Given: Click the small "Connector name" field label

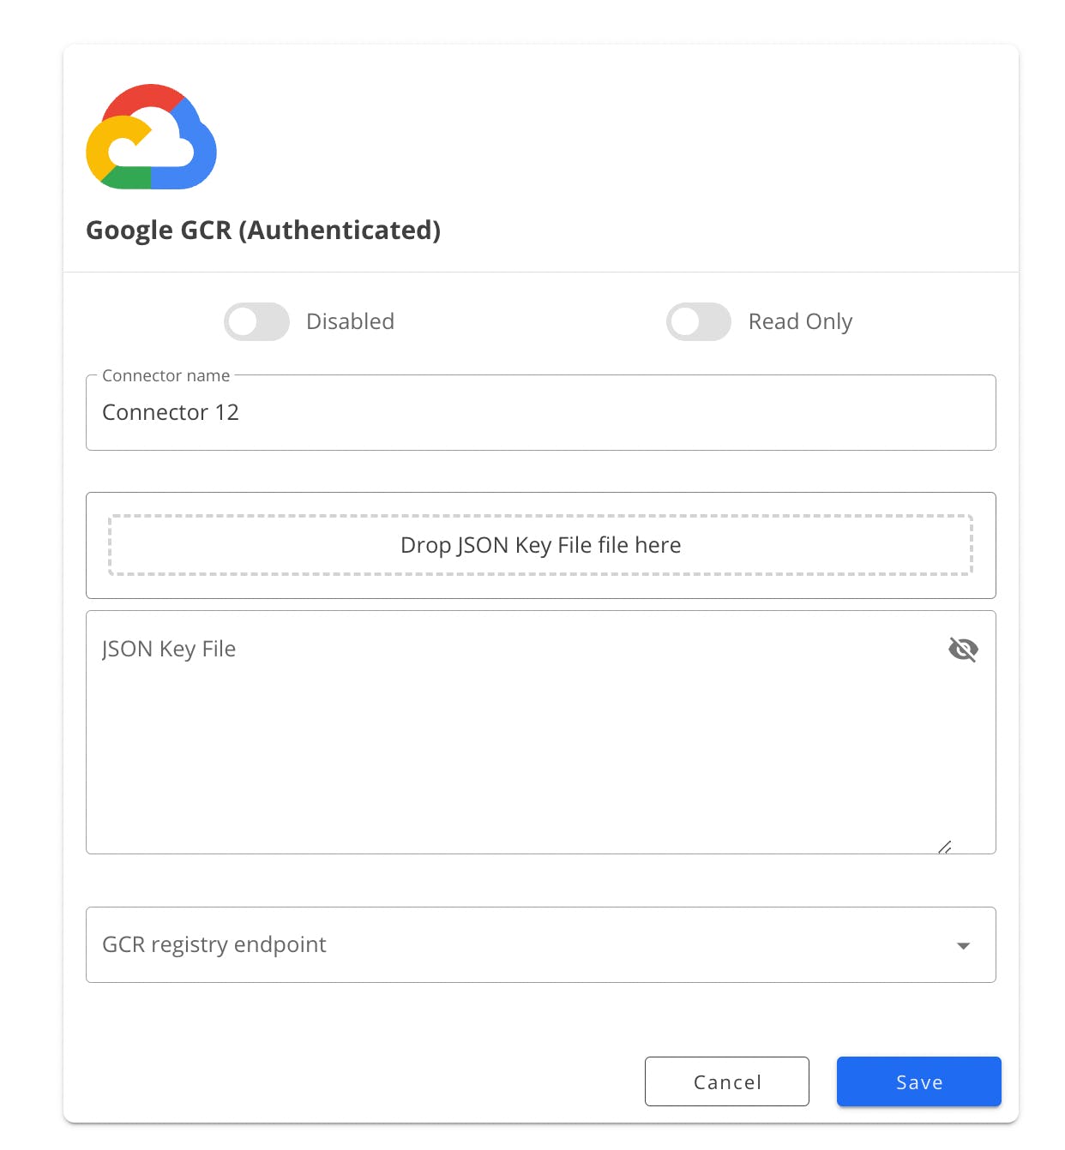Looking at the screenshot, I should point(165,375).
